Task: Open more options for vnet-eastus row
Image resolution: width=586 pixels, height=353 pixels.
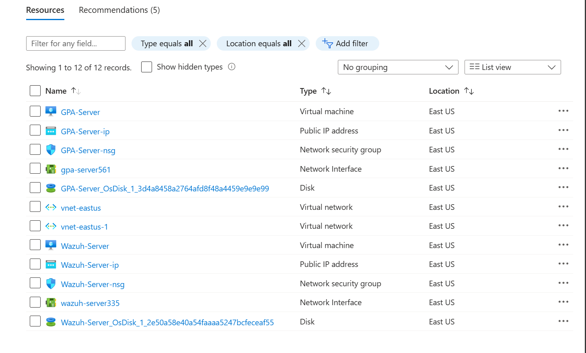Action: point(563,207)
